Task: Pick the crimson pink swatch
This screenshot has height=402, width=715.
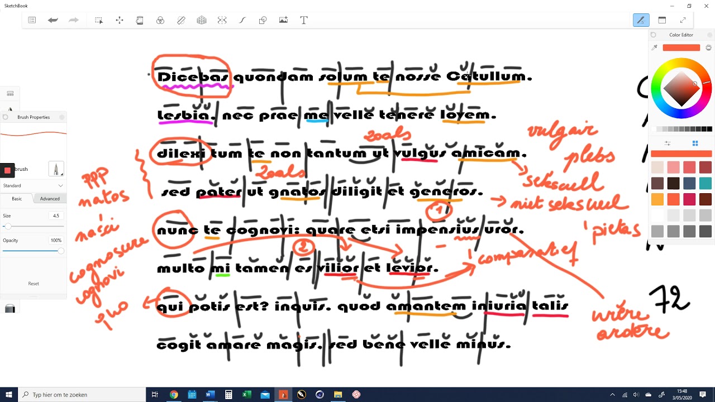Action: click(x=689, y=199)
